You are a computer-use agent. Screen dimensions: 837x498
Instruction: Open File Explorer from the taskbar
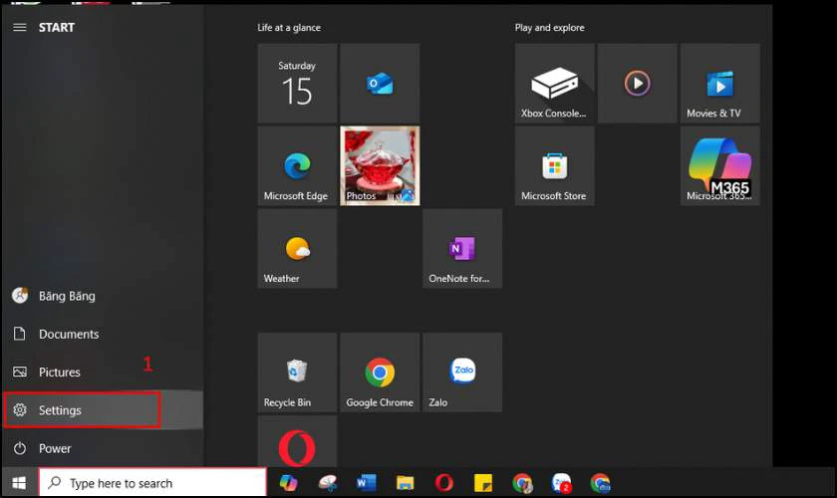tap(406, 483)
